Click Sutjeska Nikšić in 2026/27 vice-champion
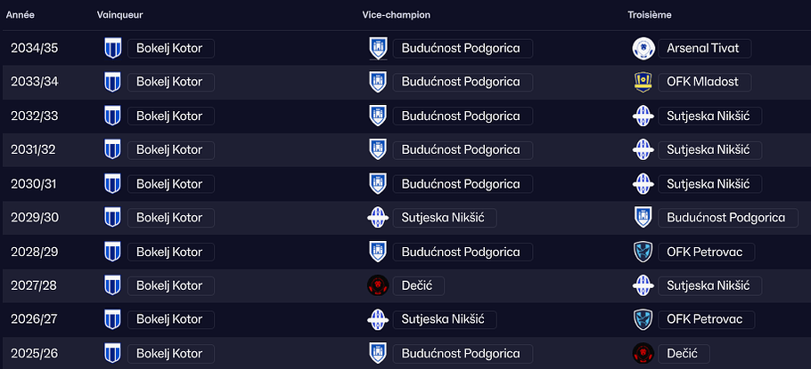Viewport: 811px width, 369px height. point(443,319)
